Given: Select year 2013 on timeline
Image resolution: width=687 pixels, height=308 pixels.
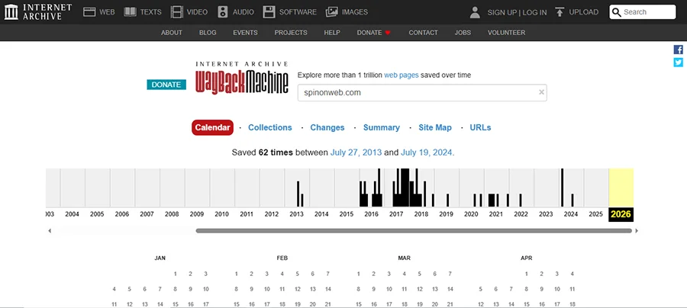Looking at the screenshot, I should click(x=297, y=214).
